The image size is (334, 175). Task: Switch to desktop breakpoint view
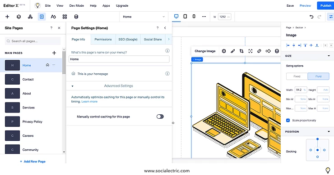176,16
